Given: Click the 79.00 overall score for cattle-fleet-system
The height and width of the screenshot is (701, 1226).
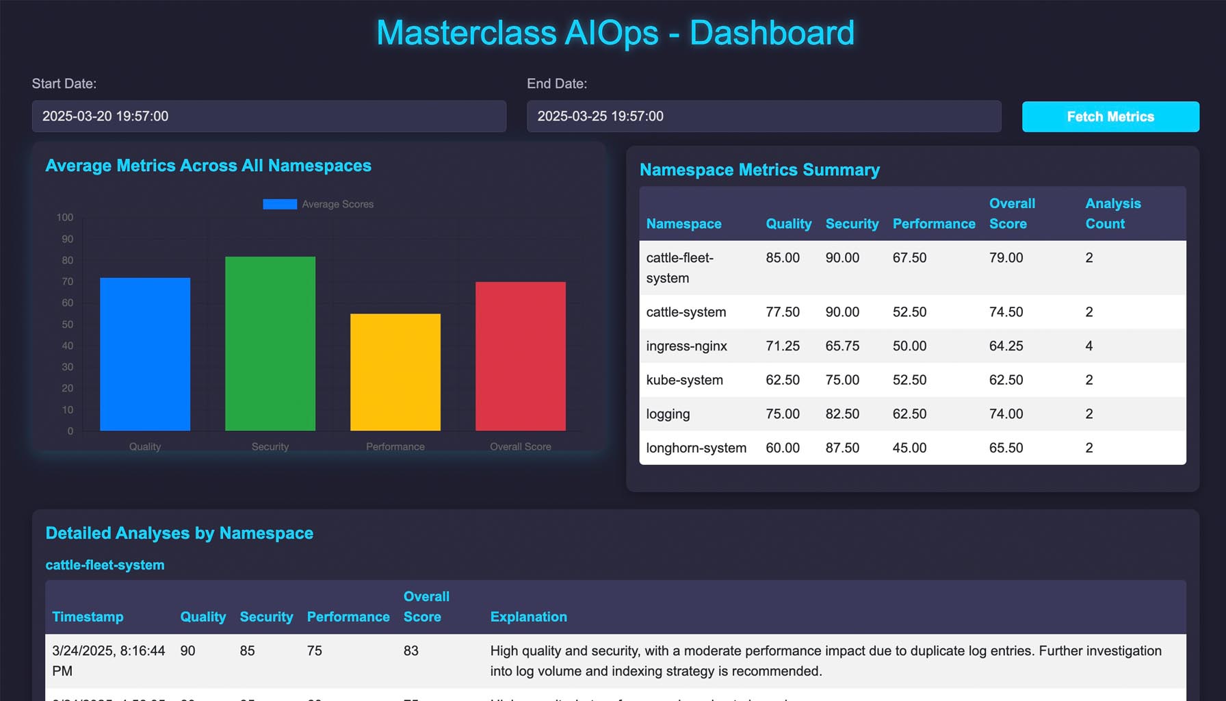Looking at the screenshot, I should click(x=1006, y=258).
